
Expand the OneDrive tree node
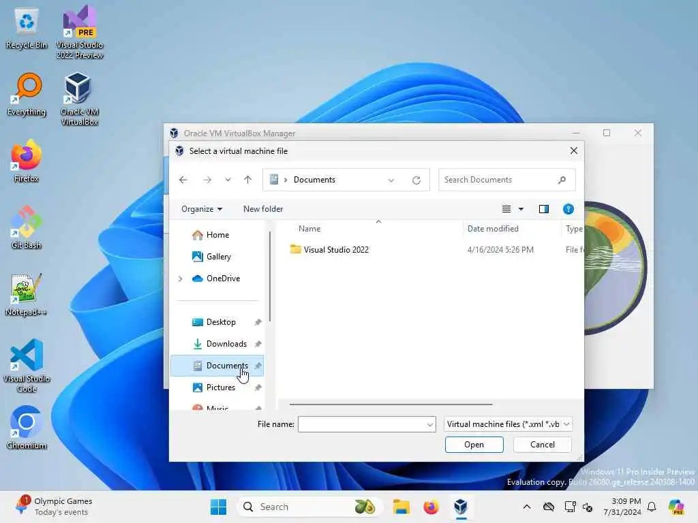click(180, 279)
